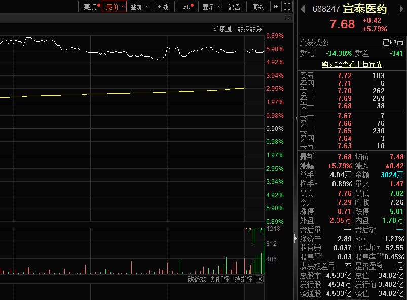Screen dimensions: 407x300
Task: Click the 融资融券 label on chart
Action: (x=249, y=29)
